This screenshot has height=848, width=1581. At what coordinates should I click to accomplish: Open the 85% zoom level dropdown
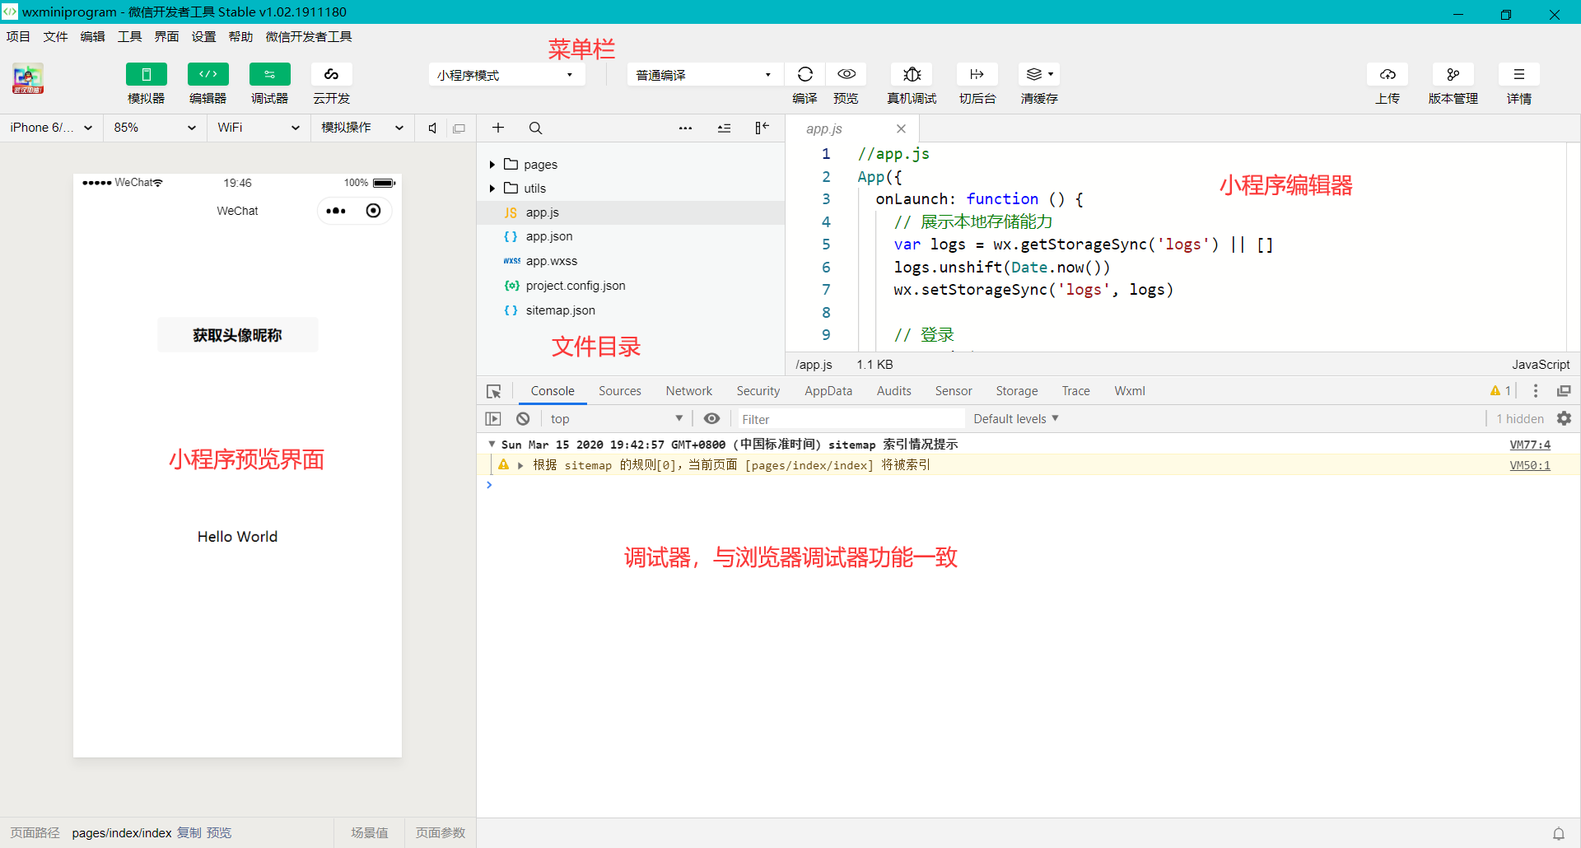tap(154, 128)
